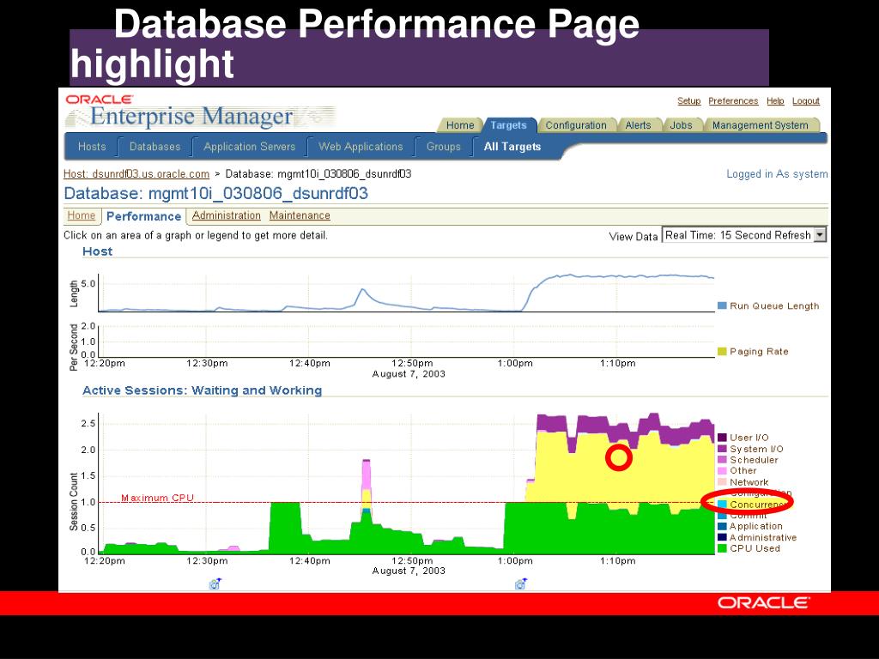Follow the Host: dsunrdf03.us.oracle.com breadcrumb link
The image size is (879, 659).
136,173
